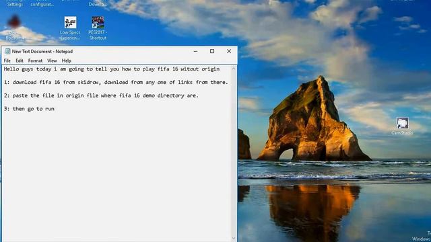Click the line "2: paste the file in origin"
Screen dimensions: 431x242
click(101, 95)
